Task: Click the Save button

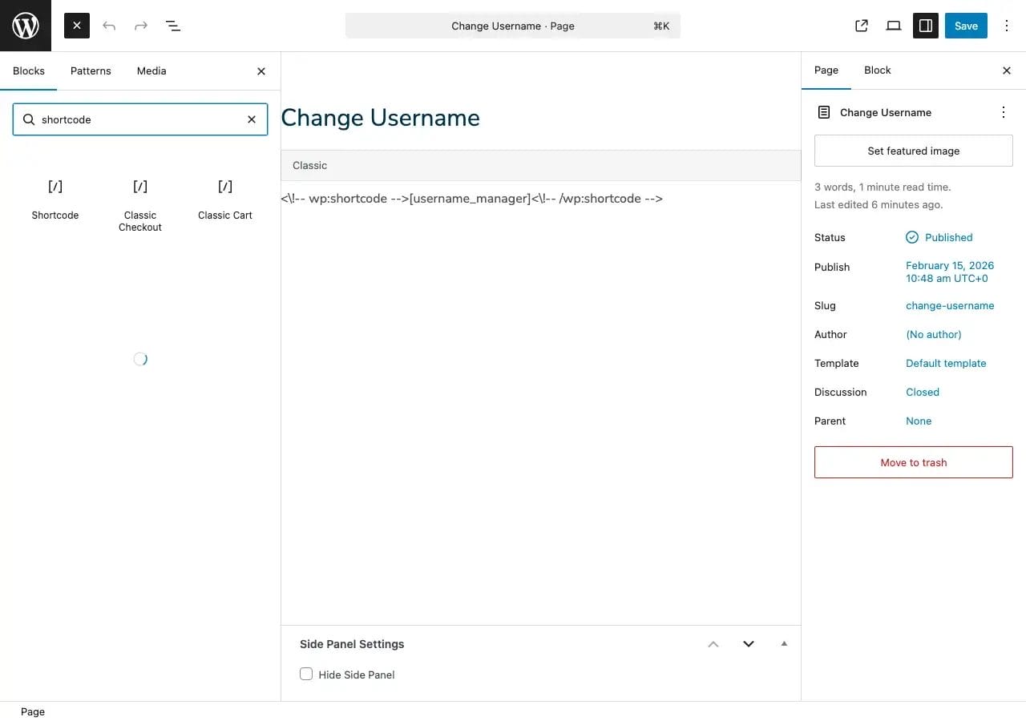Action: 966,26
